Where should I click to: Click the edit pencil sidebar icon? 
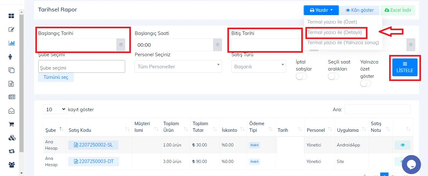pos(11,30)
